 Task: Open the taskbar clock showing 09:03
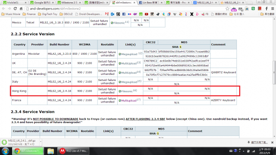coord(265,151)
